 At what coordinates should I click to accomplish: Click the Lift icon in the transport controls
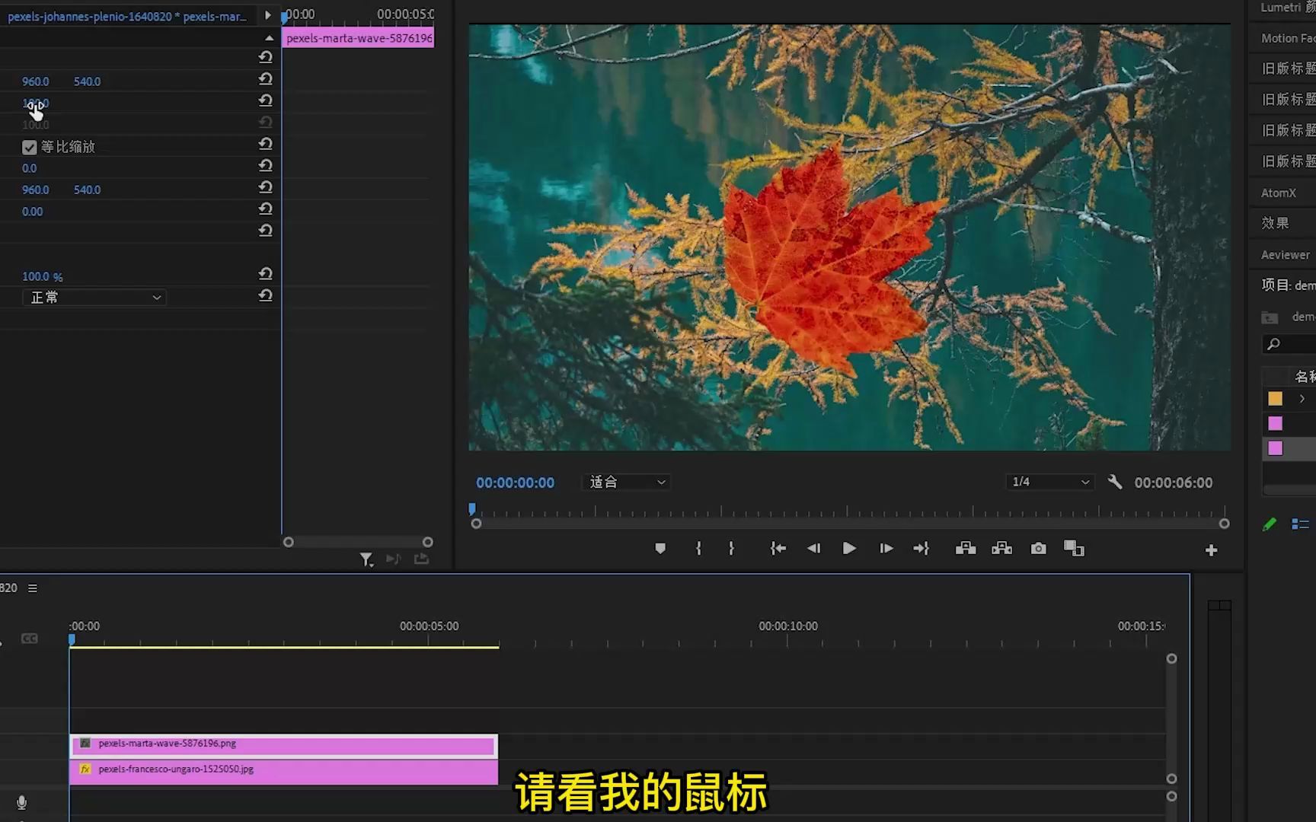tap(965, 548)
